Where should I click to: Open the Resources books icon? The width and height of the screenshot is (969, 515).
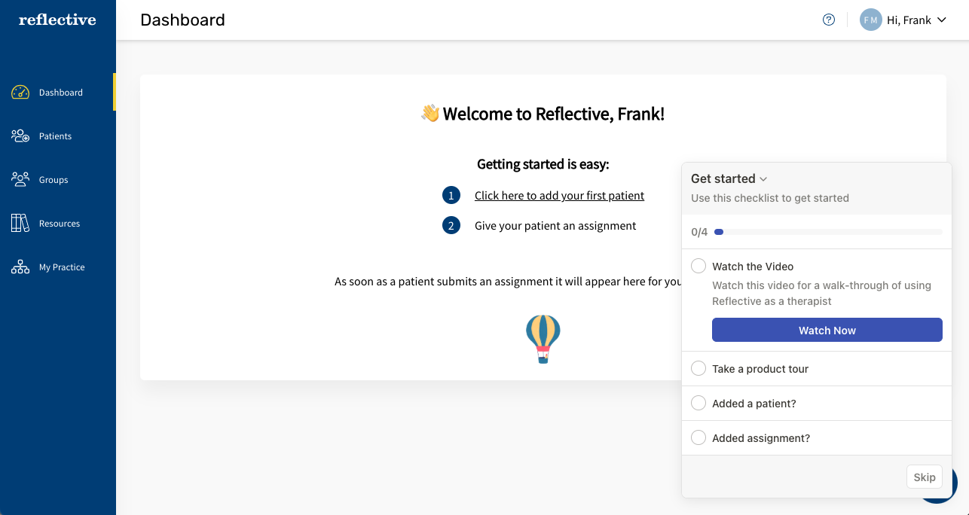20,224
